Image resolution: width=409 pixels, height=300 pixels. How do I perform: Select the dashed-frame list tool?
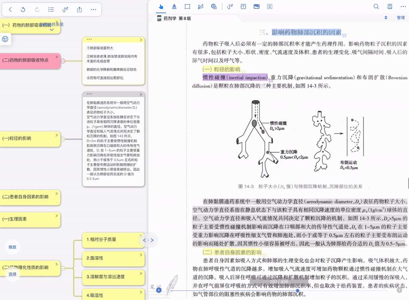pos(270,6)
